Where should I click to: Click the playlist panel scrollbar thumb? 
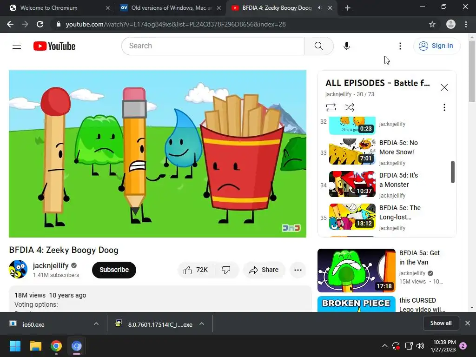tap(452, 172)
